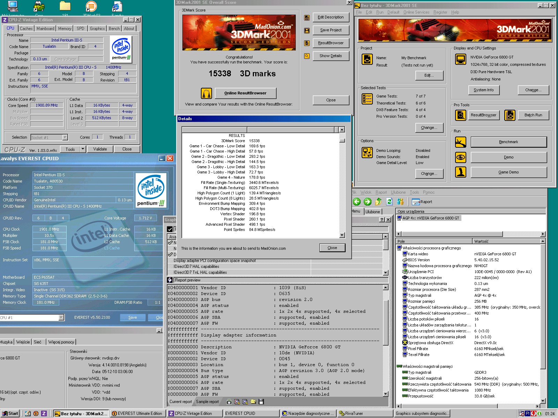Open the CPU-Z Tools dropdown arrow
The width and height of the screenshot is (558, 418).
[83, 149]
